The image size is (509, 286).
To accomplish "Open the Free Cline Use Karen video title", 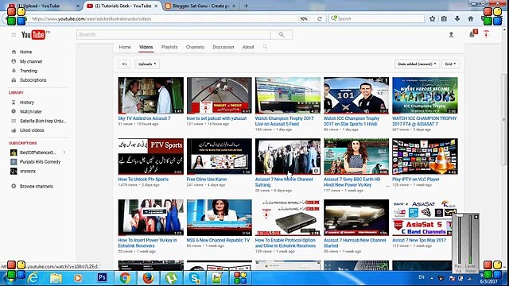I will pyautogui.click(x=207, y=180).
